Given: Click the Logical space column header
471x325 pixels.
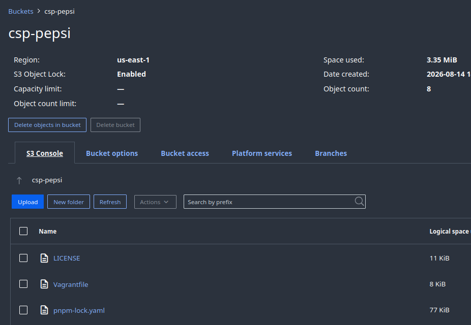Looking at the screenshot, I should click(450, 231).
